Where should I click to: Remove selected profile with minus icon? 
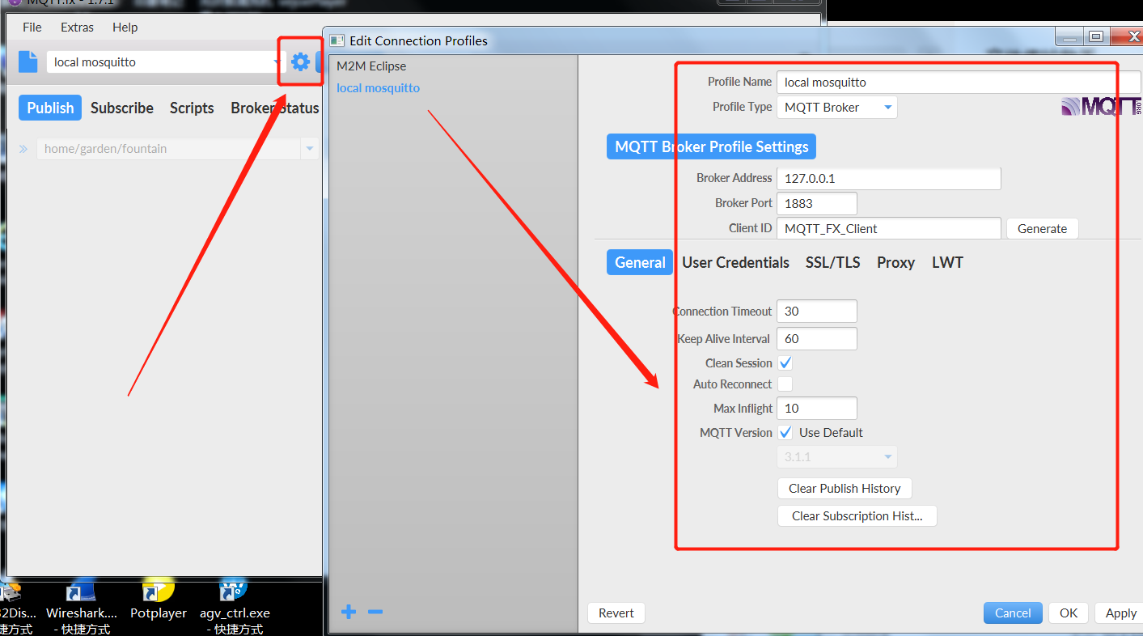click(x=375, y=612)
